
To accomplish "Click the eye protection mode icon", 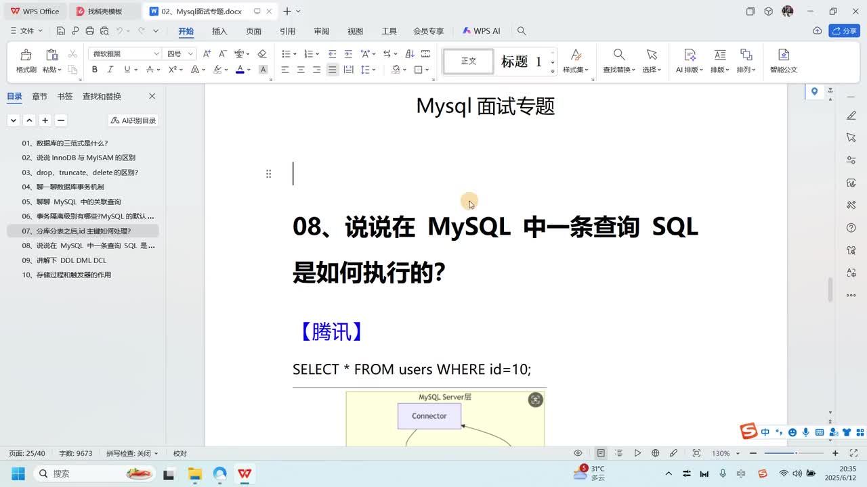I will 578,453.
